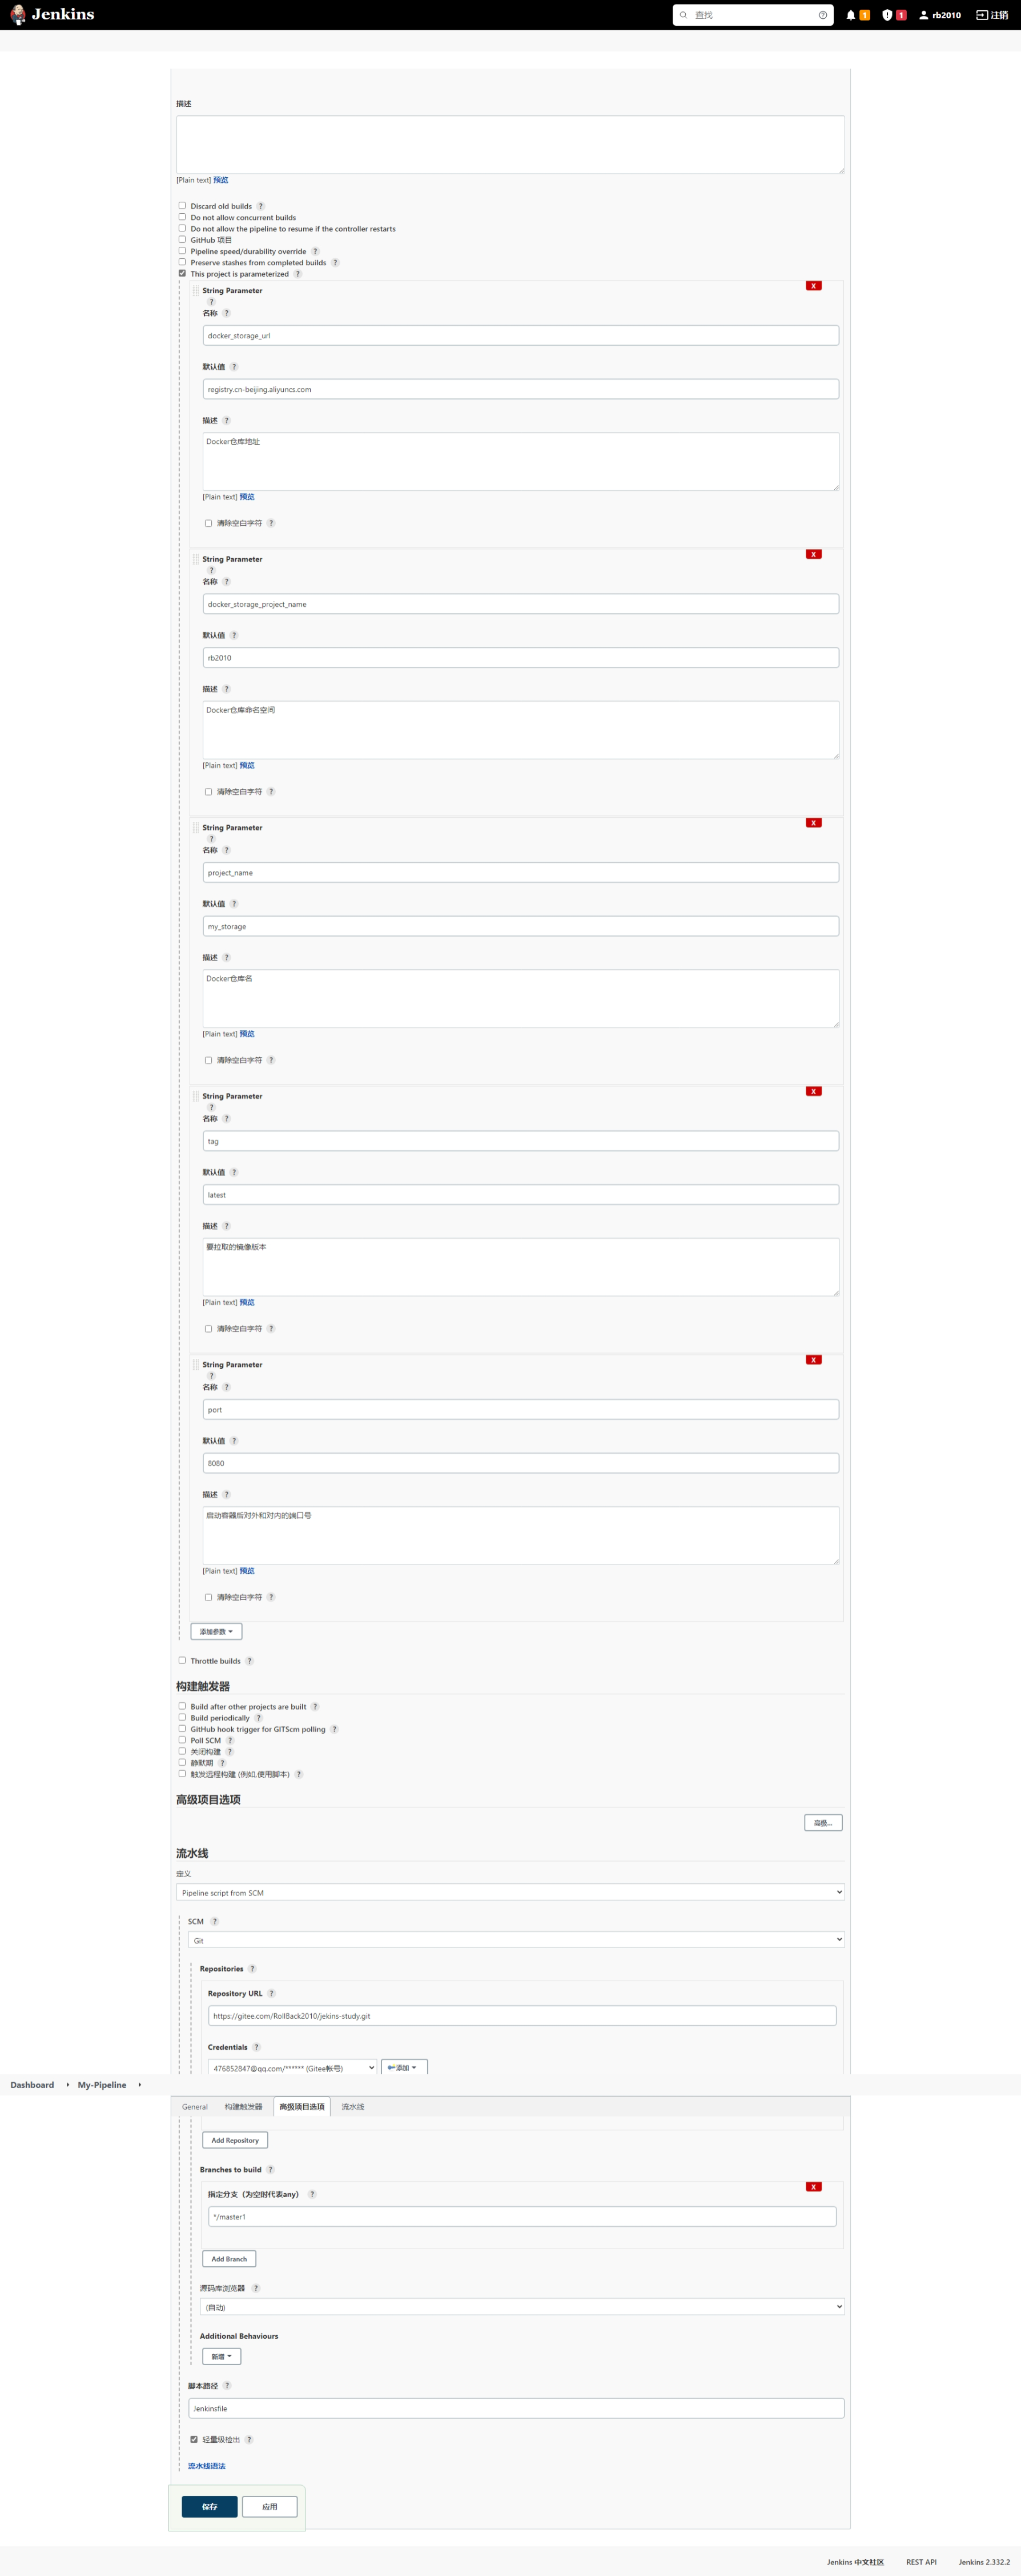
Task: Enable Throttle builds checkbox
Action: pos(182,1660)
